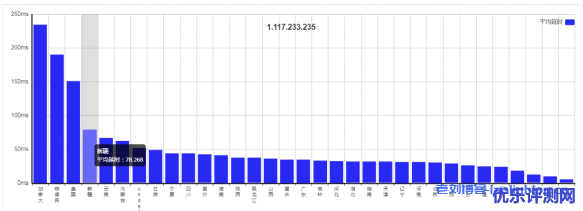The height and width of the screenshot is (211, 583).
Task: Click the 新疆 tooltip showing 78.268
Action: pyautogui.click(x=120, y=155)
